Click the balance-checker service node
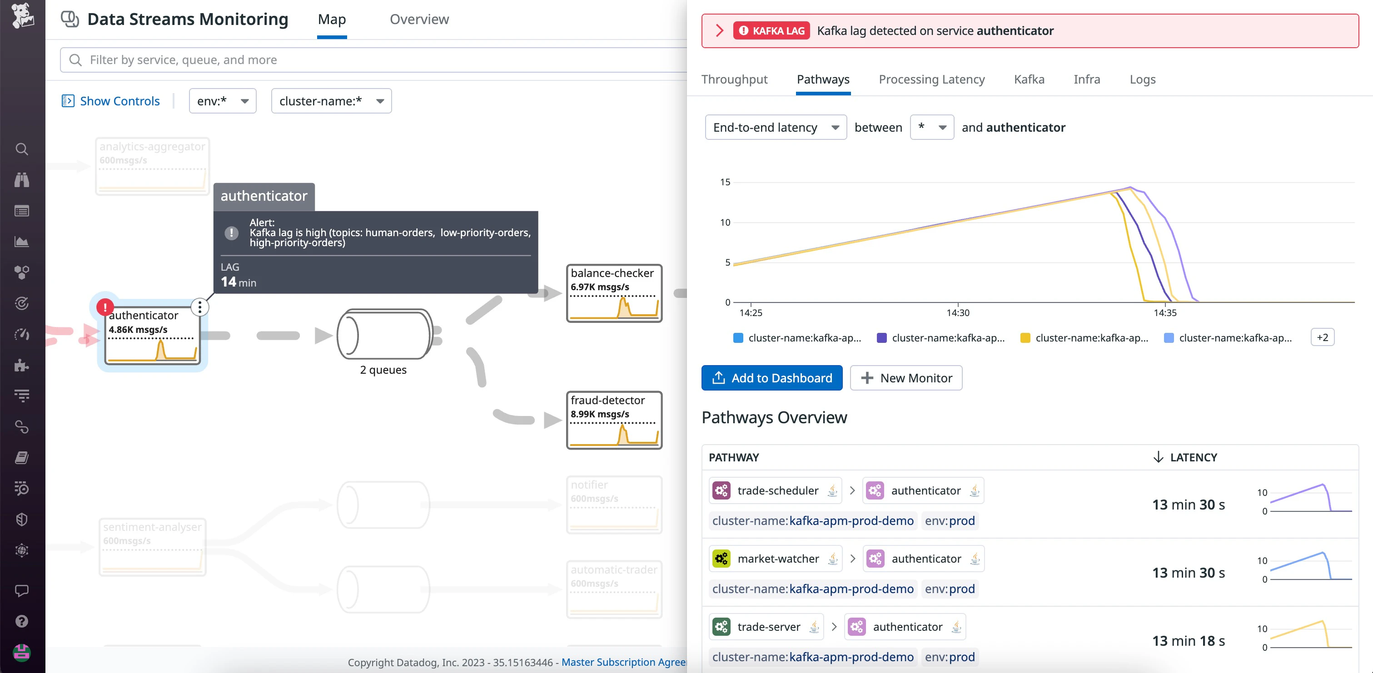The height and width of the screenshot is (673, 1373). click(614, 293)
